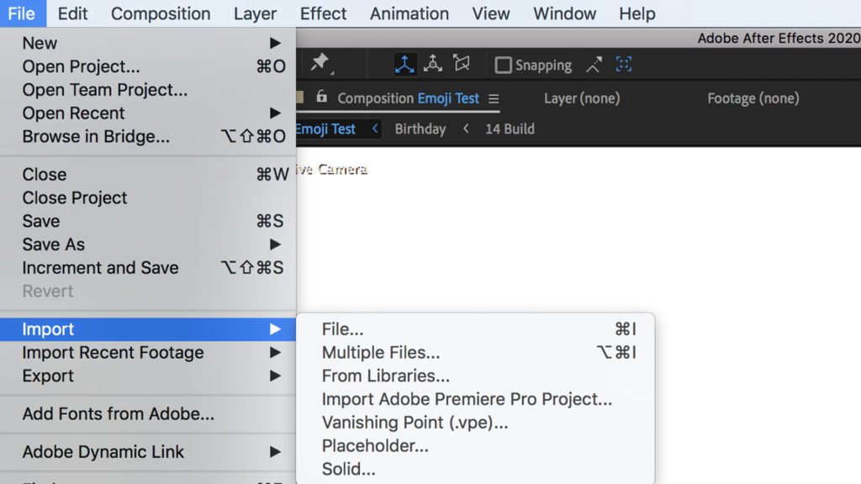Click the snap to edges extension icon
Screen dimensions: 861x484
(x=594, y=65)
